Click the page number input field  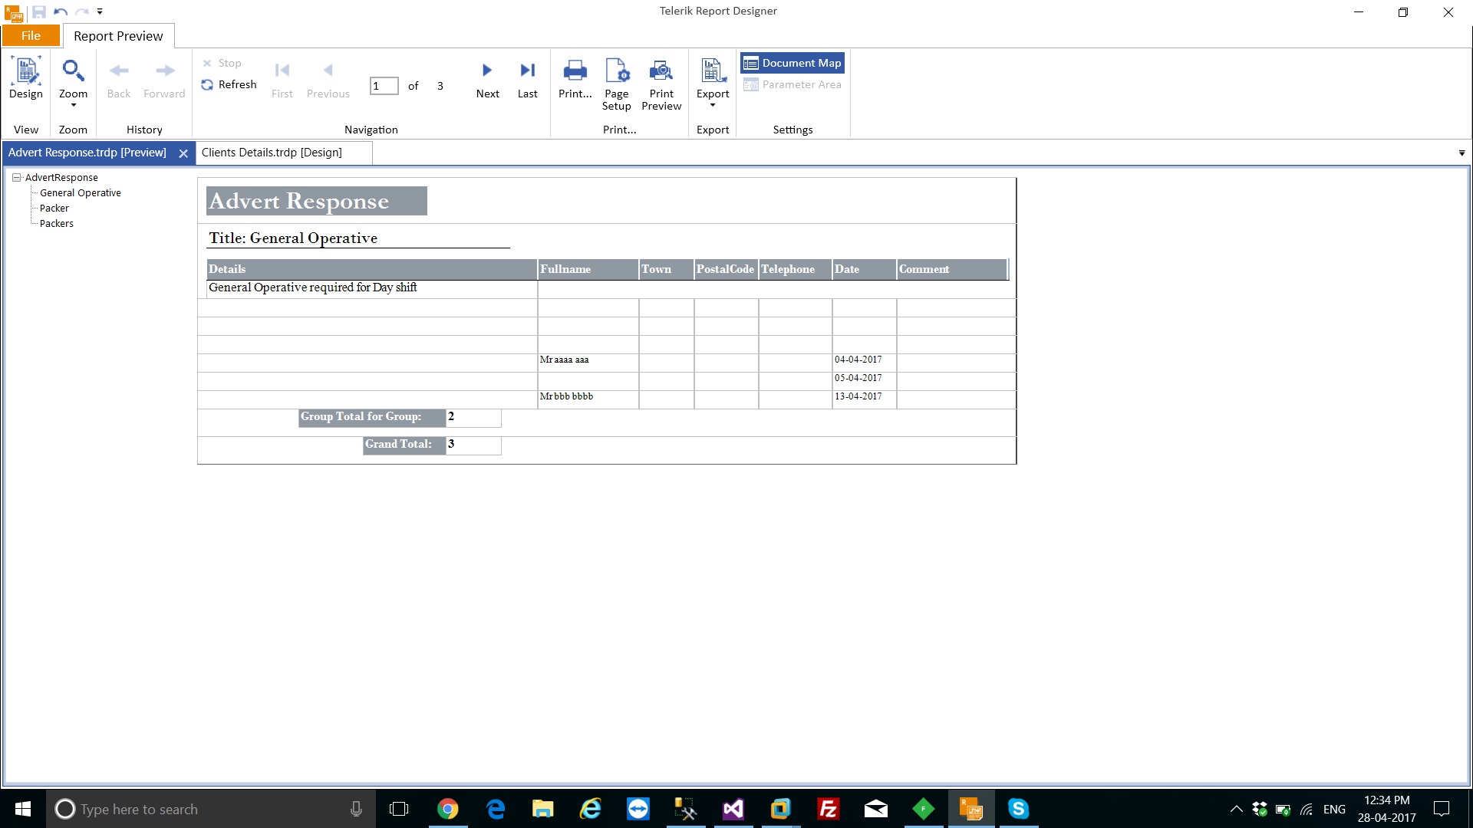click(x=384, y=86)
